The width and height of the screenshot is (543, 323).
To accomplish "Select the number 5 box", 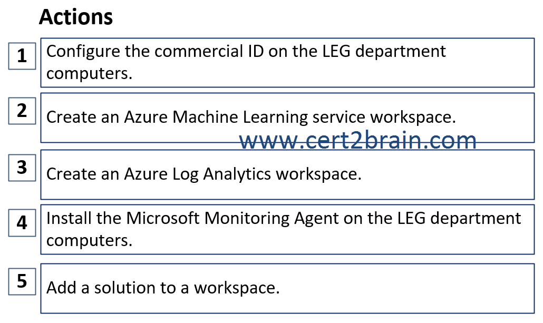I will coord(22,281).
